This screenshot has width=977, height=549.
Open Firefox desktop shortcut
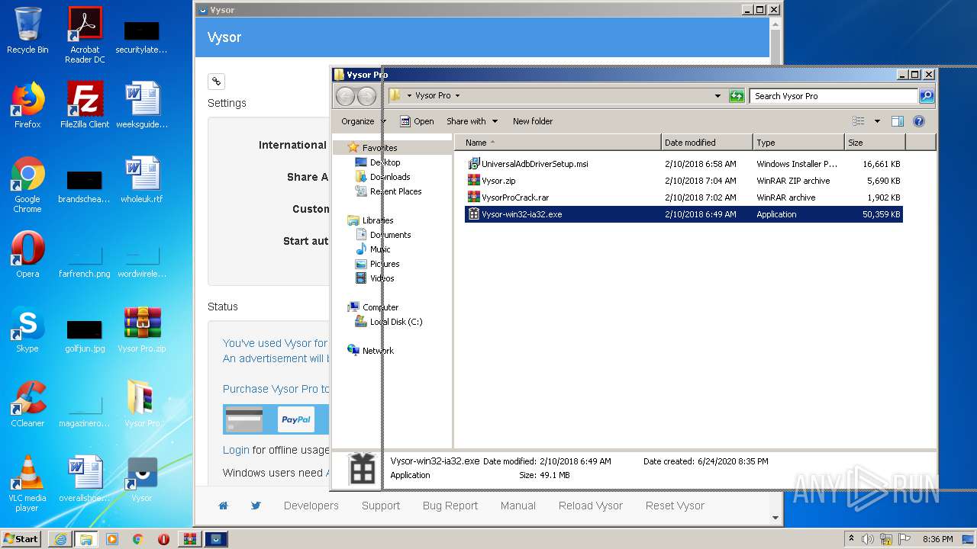(x=27, y=105)
